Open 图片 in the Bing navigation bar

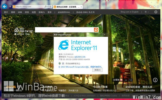click(6, 12)
